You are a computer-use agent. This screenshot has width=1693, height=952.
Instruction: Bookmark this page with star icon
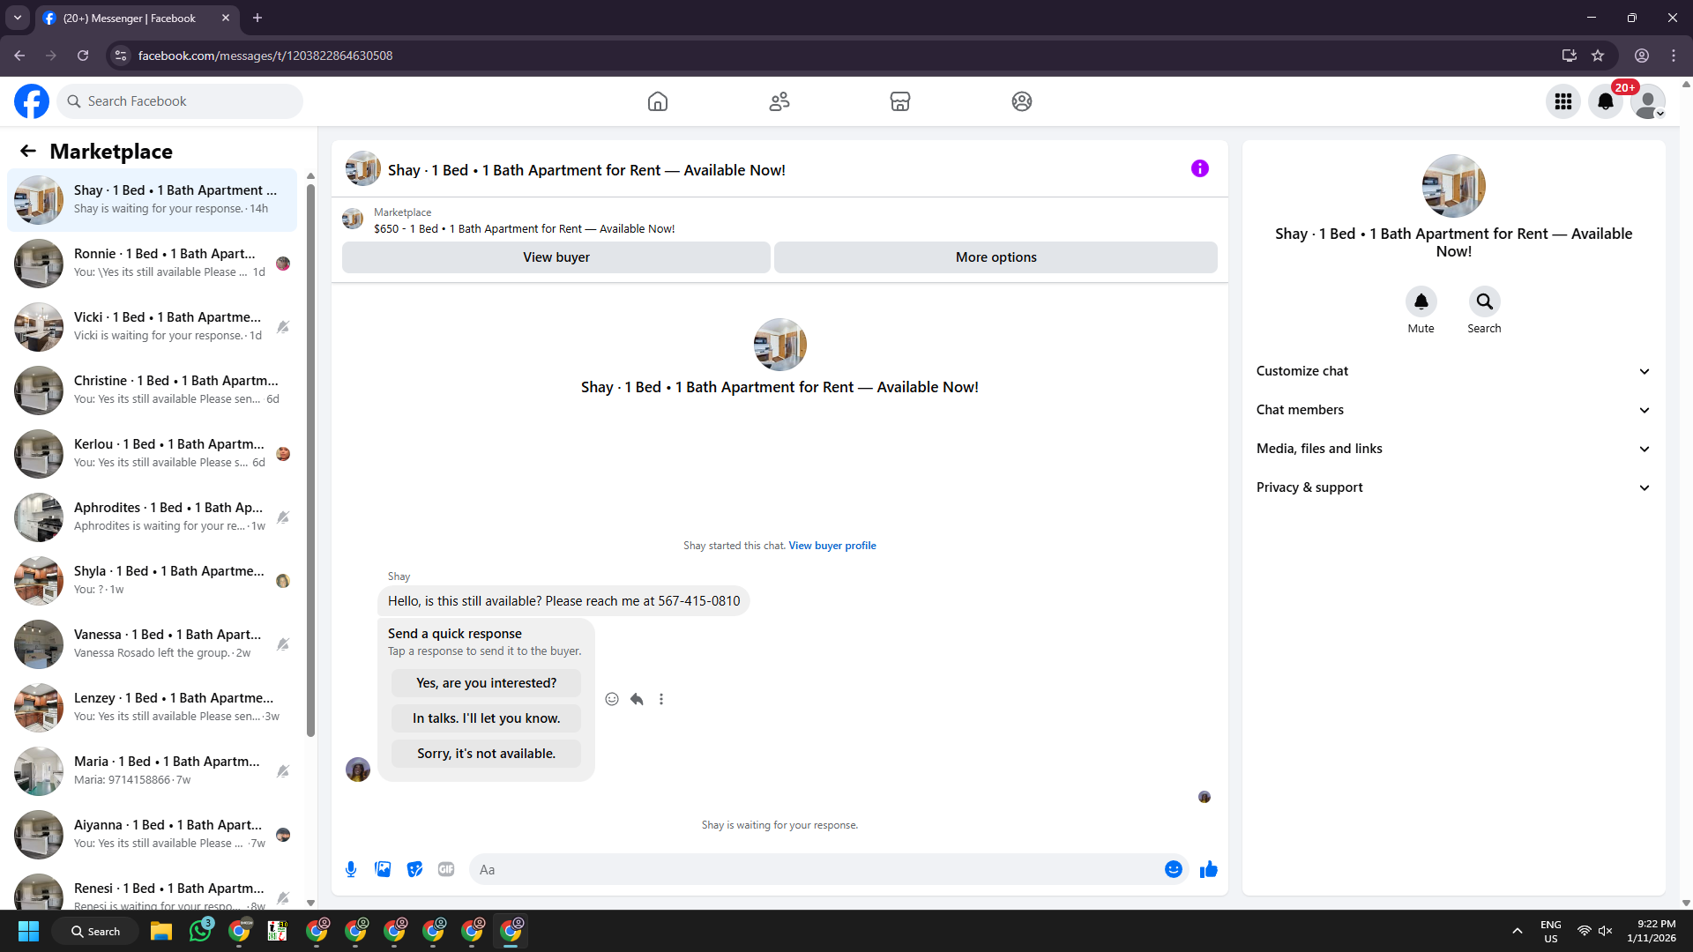[1598, 56]
